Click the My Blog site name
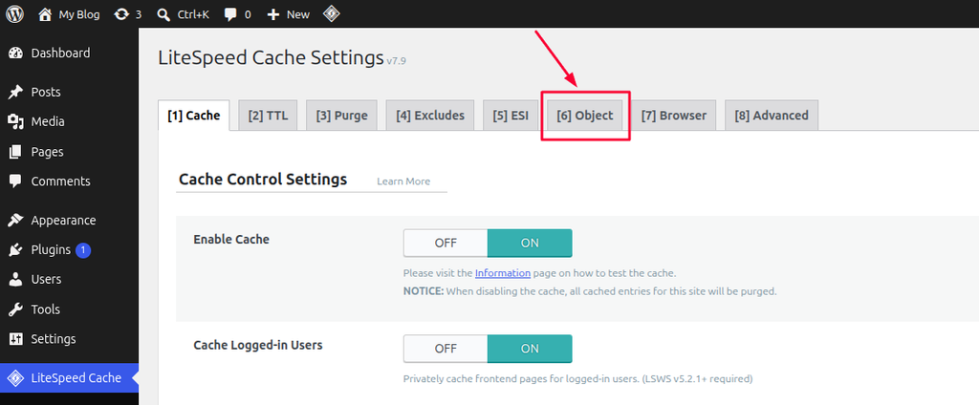The width and height of the screenshot is (979, 405). click(x=79, y=15)
